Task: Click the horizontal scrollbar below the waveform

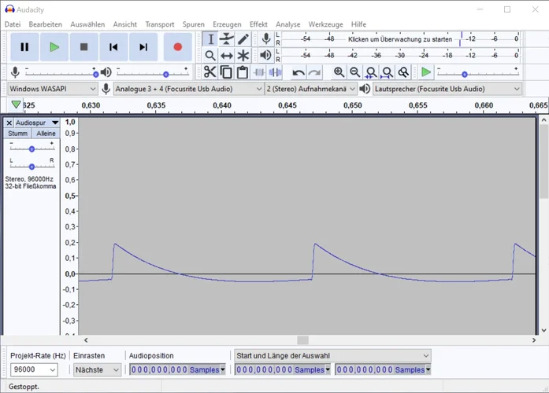Action: click(x=302, y=340)
